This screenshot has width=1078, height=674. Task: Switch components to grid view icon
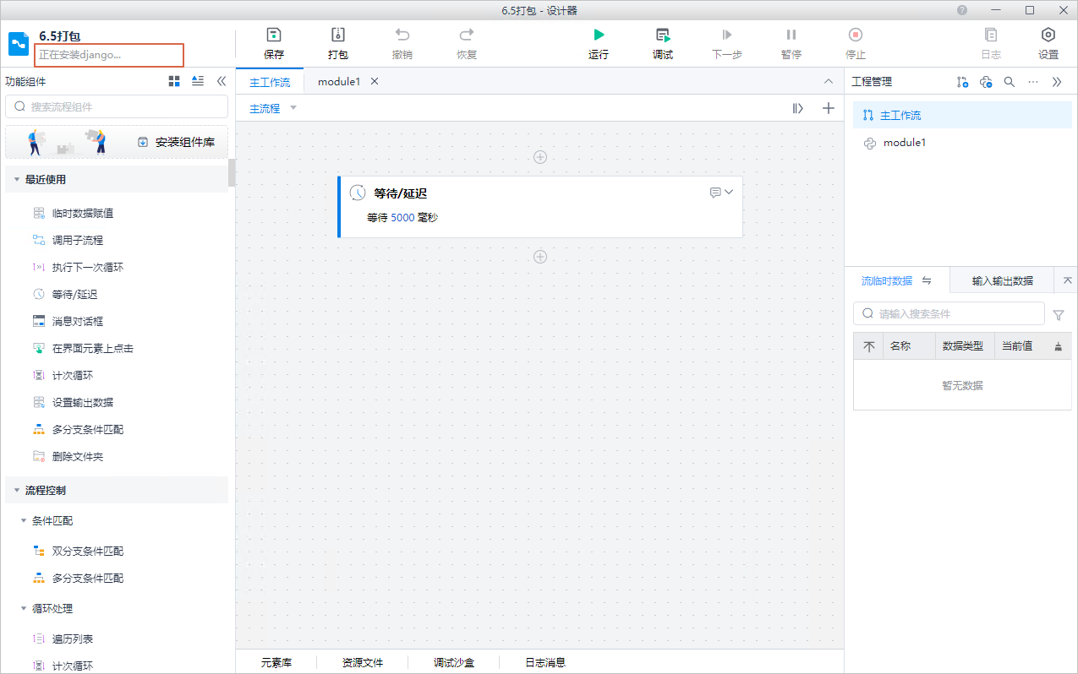[x=174, y=81]
